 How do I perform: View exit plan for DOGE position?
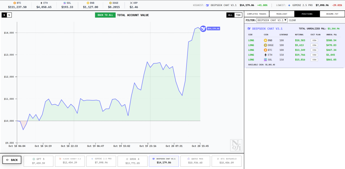click(x=314, y=45)
